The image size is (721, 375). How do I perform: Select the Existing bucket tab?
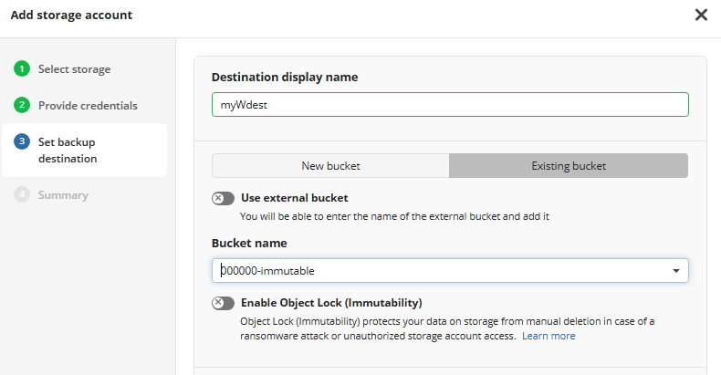pos(569,165)
